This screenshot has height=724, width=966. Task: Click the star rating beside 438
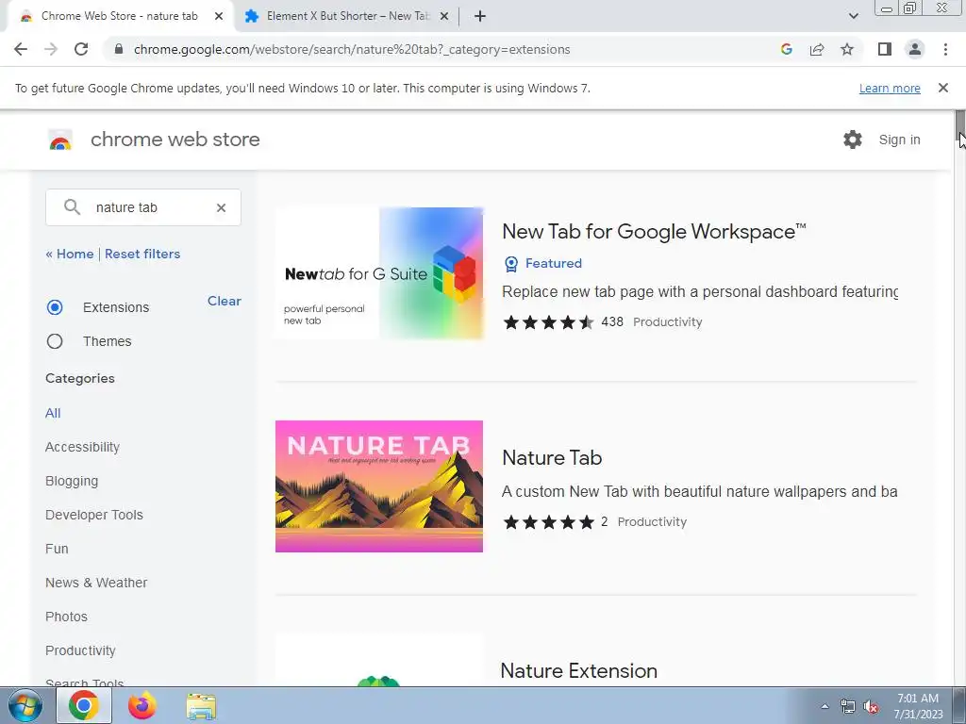point(548,322)
